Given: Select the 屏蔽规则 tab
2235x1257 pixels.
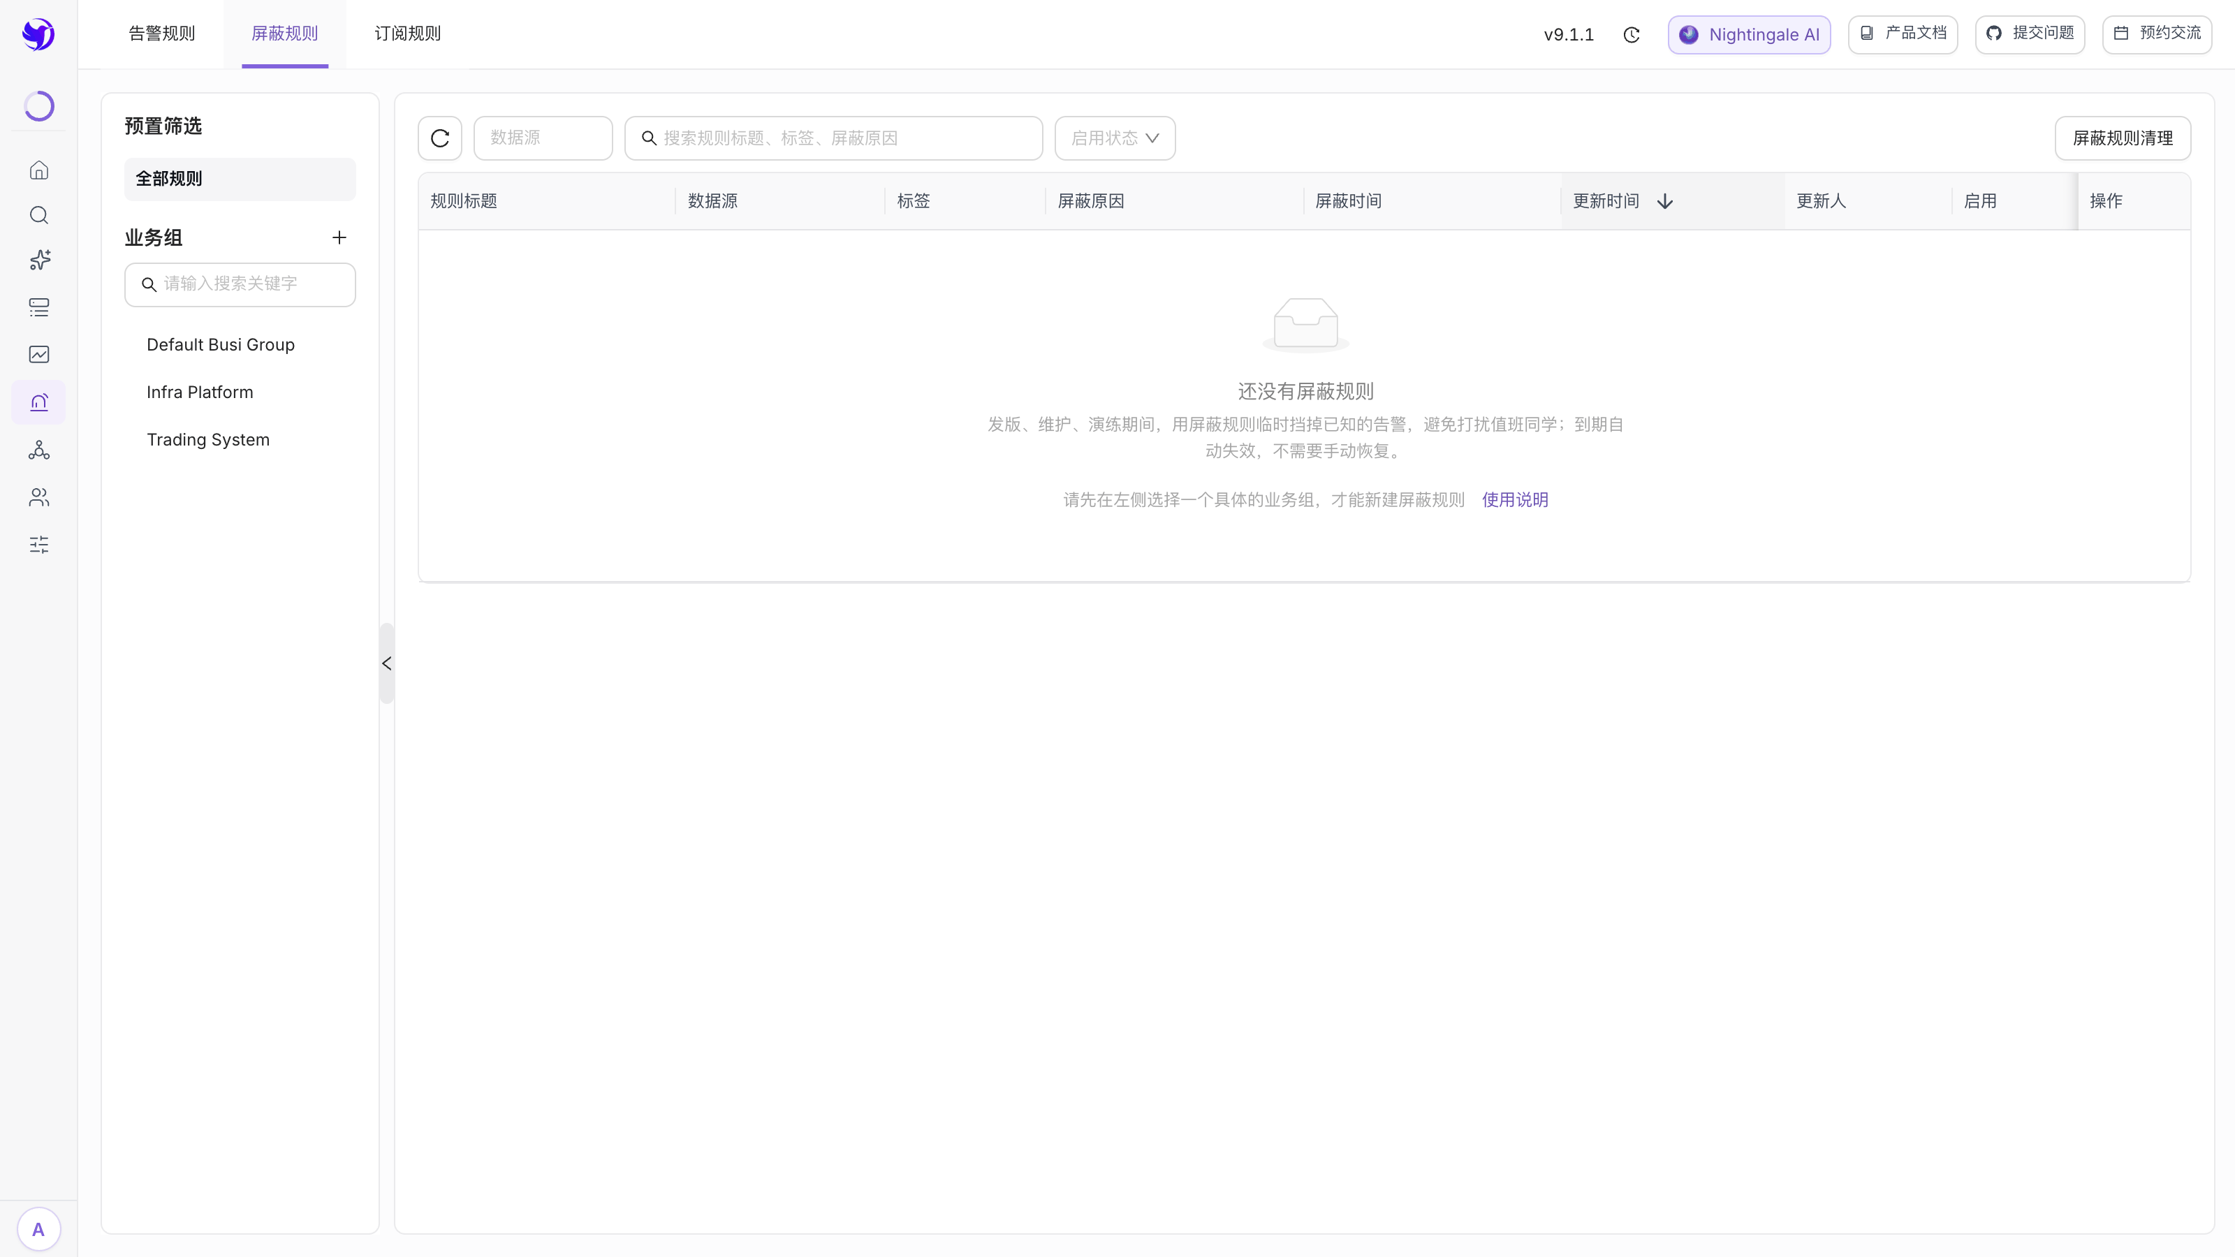Looking at the screenshot, I should (284, 34).
